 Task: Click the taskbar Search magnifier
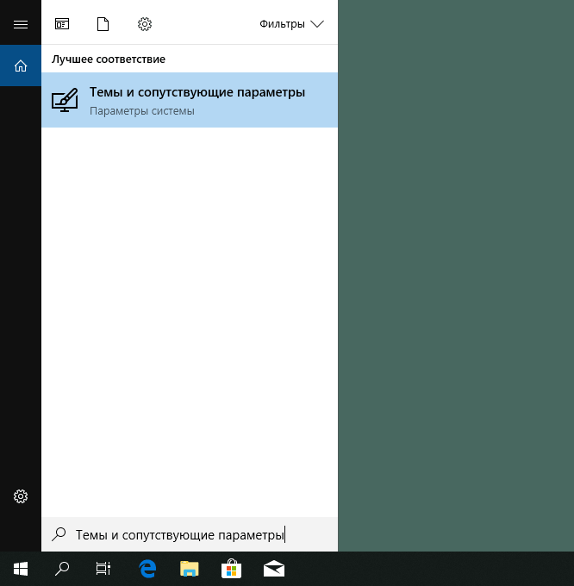click(x=62, y=569)
